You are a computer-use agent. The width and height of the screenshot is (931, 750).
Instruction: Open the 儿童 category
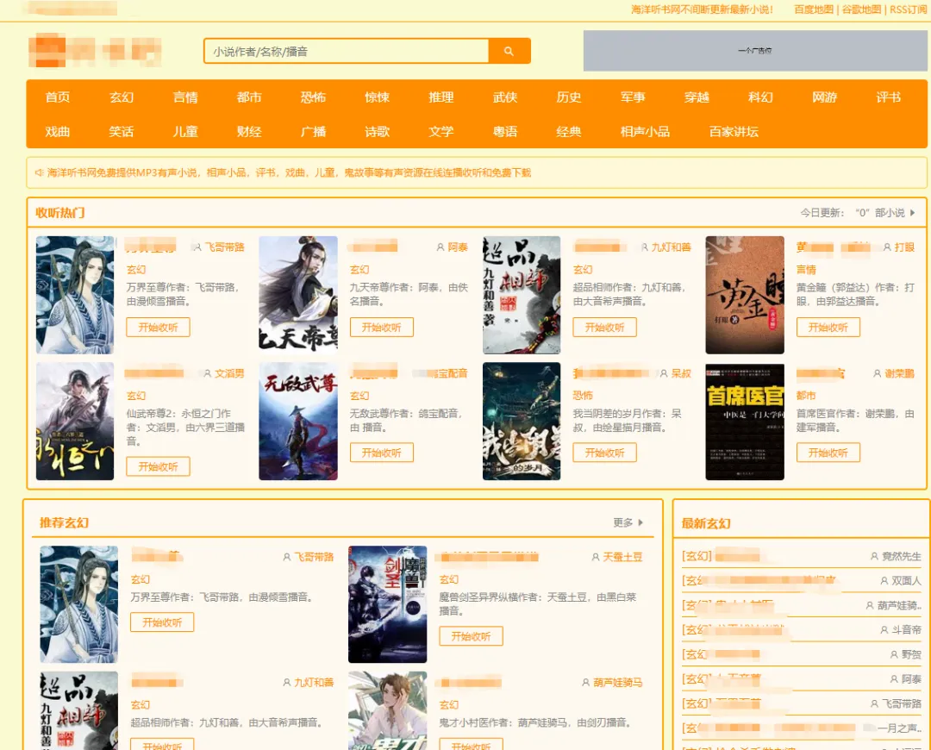[x=185, y=132]
